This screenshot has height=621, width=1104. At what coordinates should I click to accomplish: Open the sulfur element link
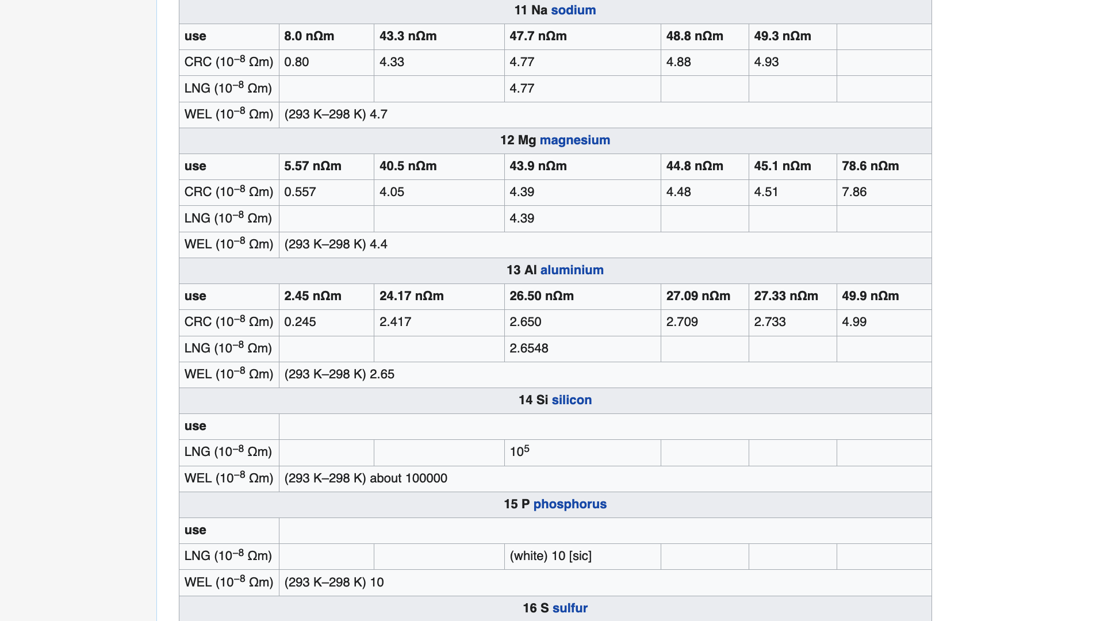(x=570, y=608)
